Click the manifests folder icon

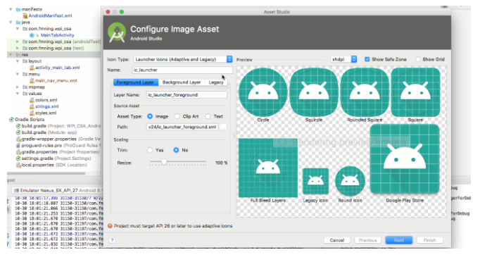click(x=18, y=9)
